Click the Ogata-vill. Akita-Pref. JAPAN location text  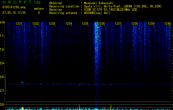pos(123,6)
